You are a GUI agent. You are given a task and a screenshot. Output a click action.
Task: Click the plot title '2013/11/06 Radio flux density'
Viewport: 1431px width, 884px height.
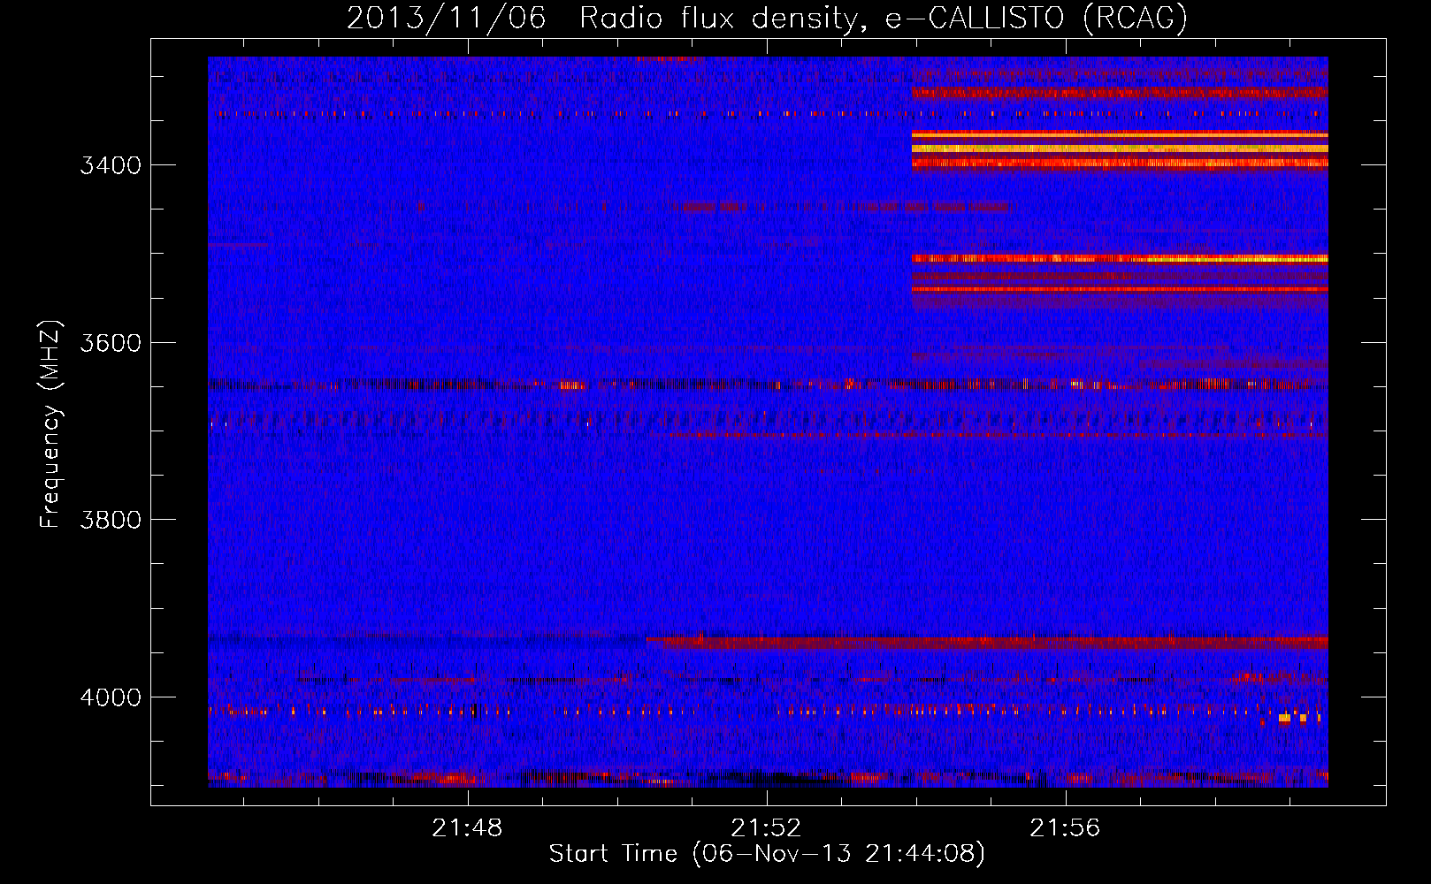pos(606,19)
